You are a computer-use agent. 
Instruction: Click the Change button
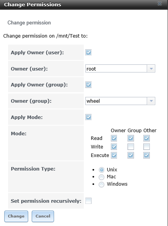[x=16, y=216]
